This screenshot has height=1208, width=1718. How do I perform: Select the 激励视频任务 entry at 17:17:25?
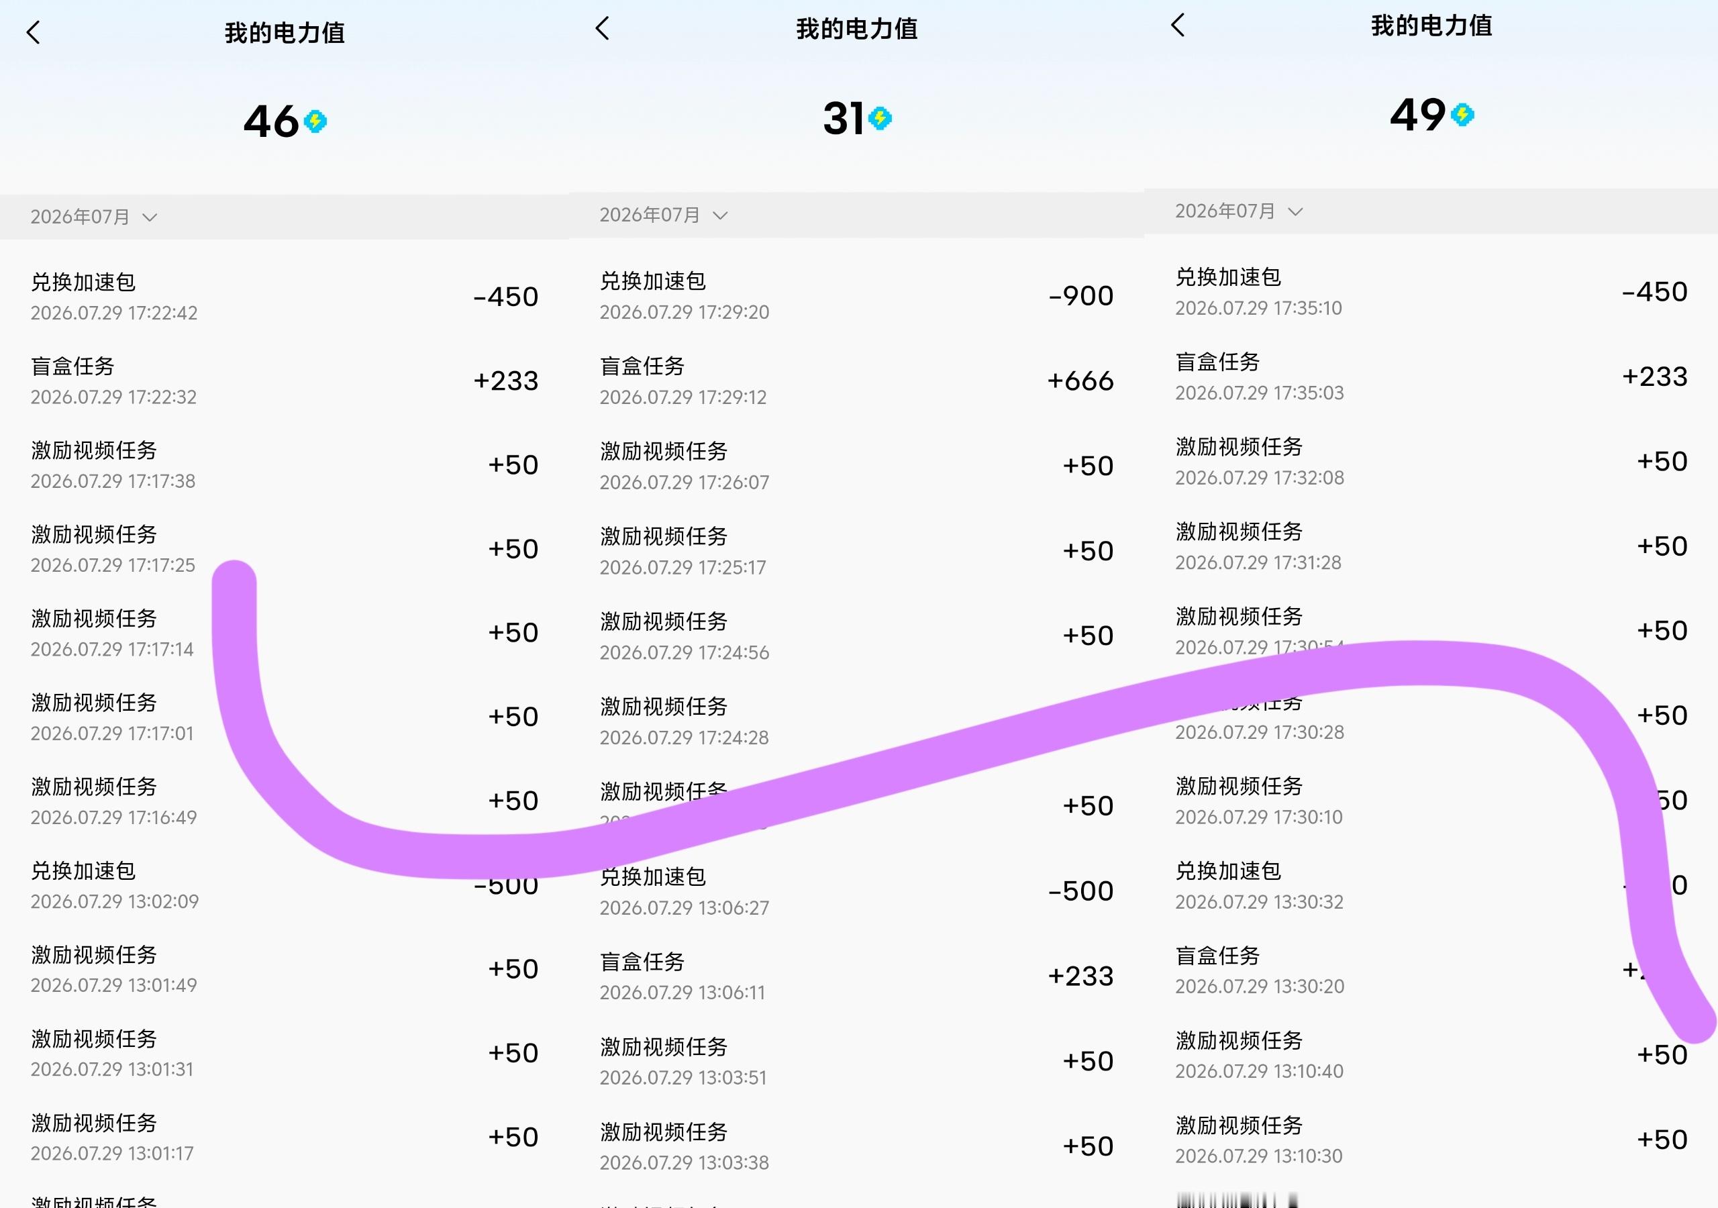pyautogui.click(x=285, y=548)
